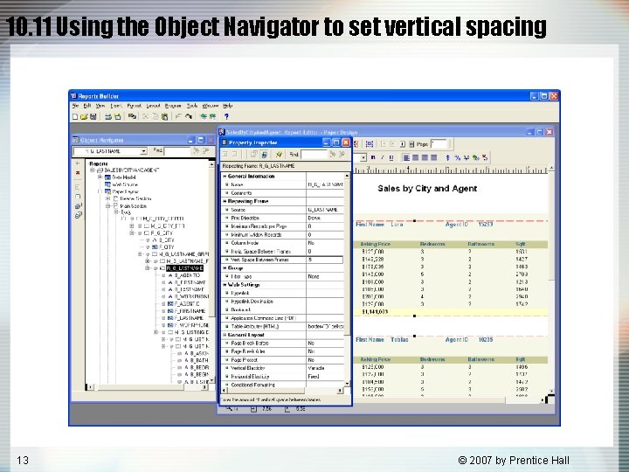Click the Underline icon in Report Editor toolbar
This screenshot has width=629, height=472.
point(391,157)
